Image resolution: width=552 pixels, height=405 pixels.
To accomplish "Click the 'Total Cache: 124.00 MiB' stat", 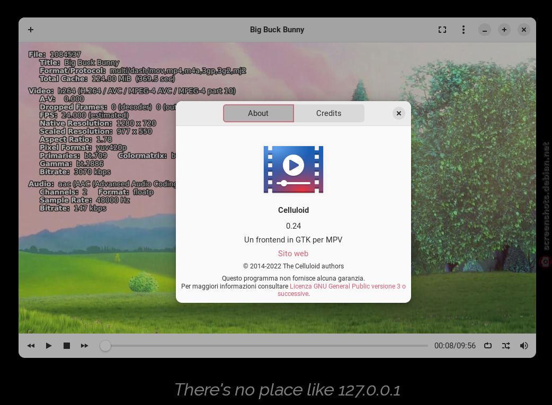I will point(107,78).
